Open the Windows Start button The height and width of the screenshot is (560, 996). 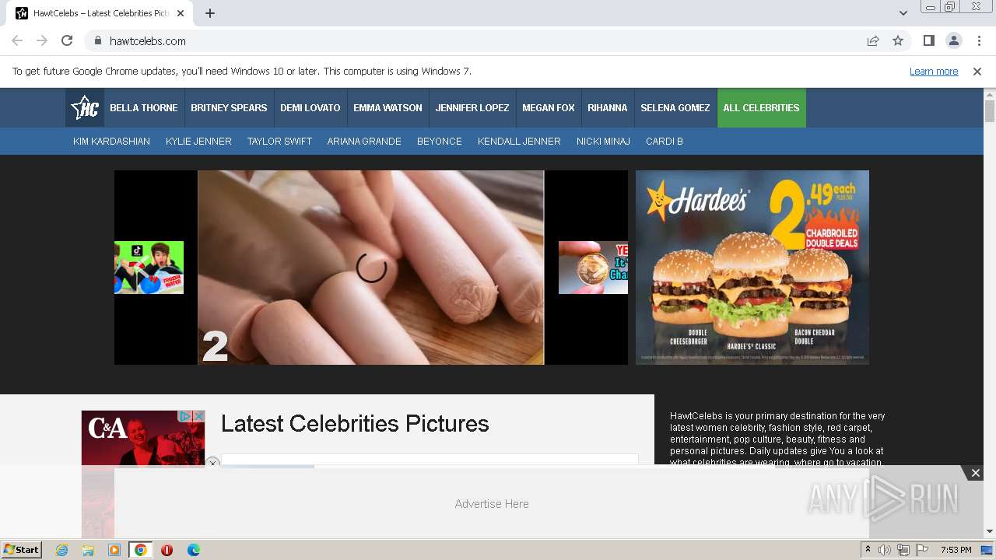21,550
